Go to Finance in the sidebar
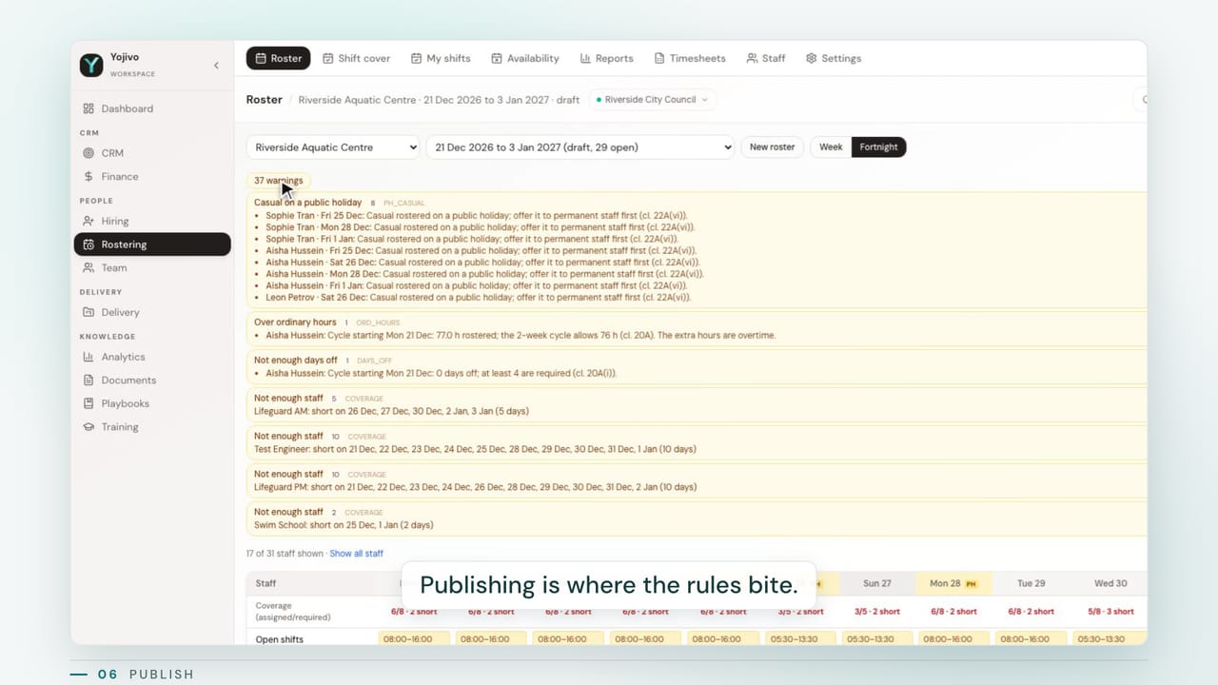The height and width of the screenshot is (685, 1218). click(x=120, y=176)
